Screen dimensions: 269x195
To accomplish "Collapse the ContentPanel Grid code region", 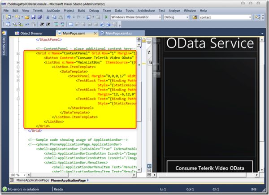I will [x=18, y=53].
